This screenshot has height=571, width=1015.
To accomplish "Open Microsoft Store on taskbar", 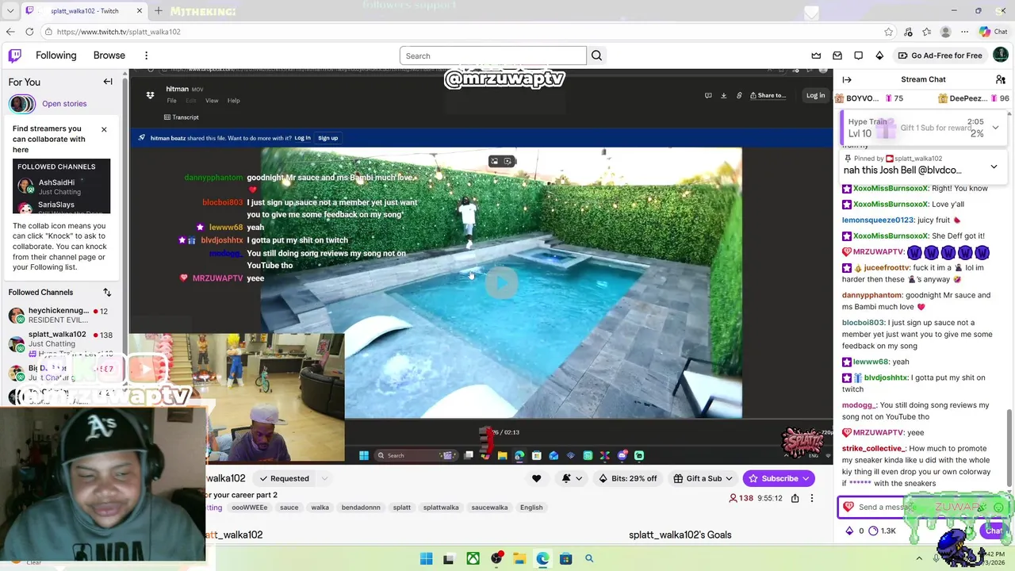I will [x=565, y=559].
